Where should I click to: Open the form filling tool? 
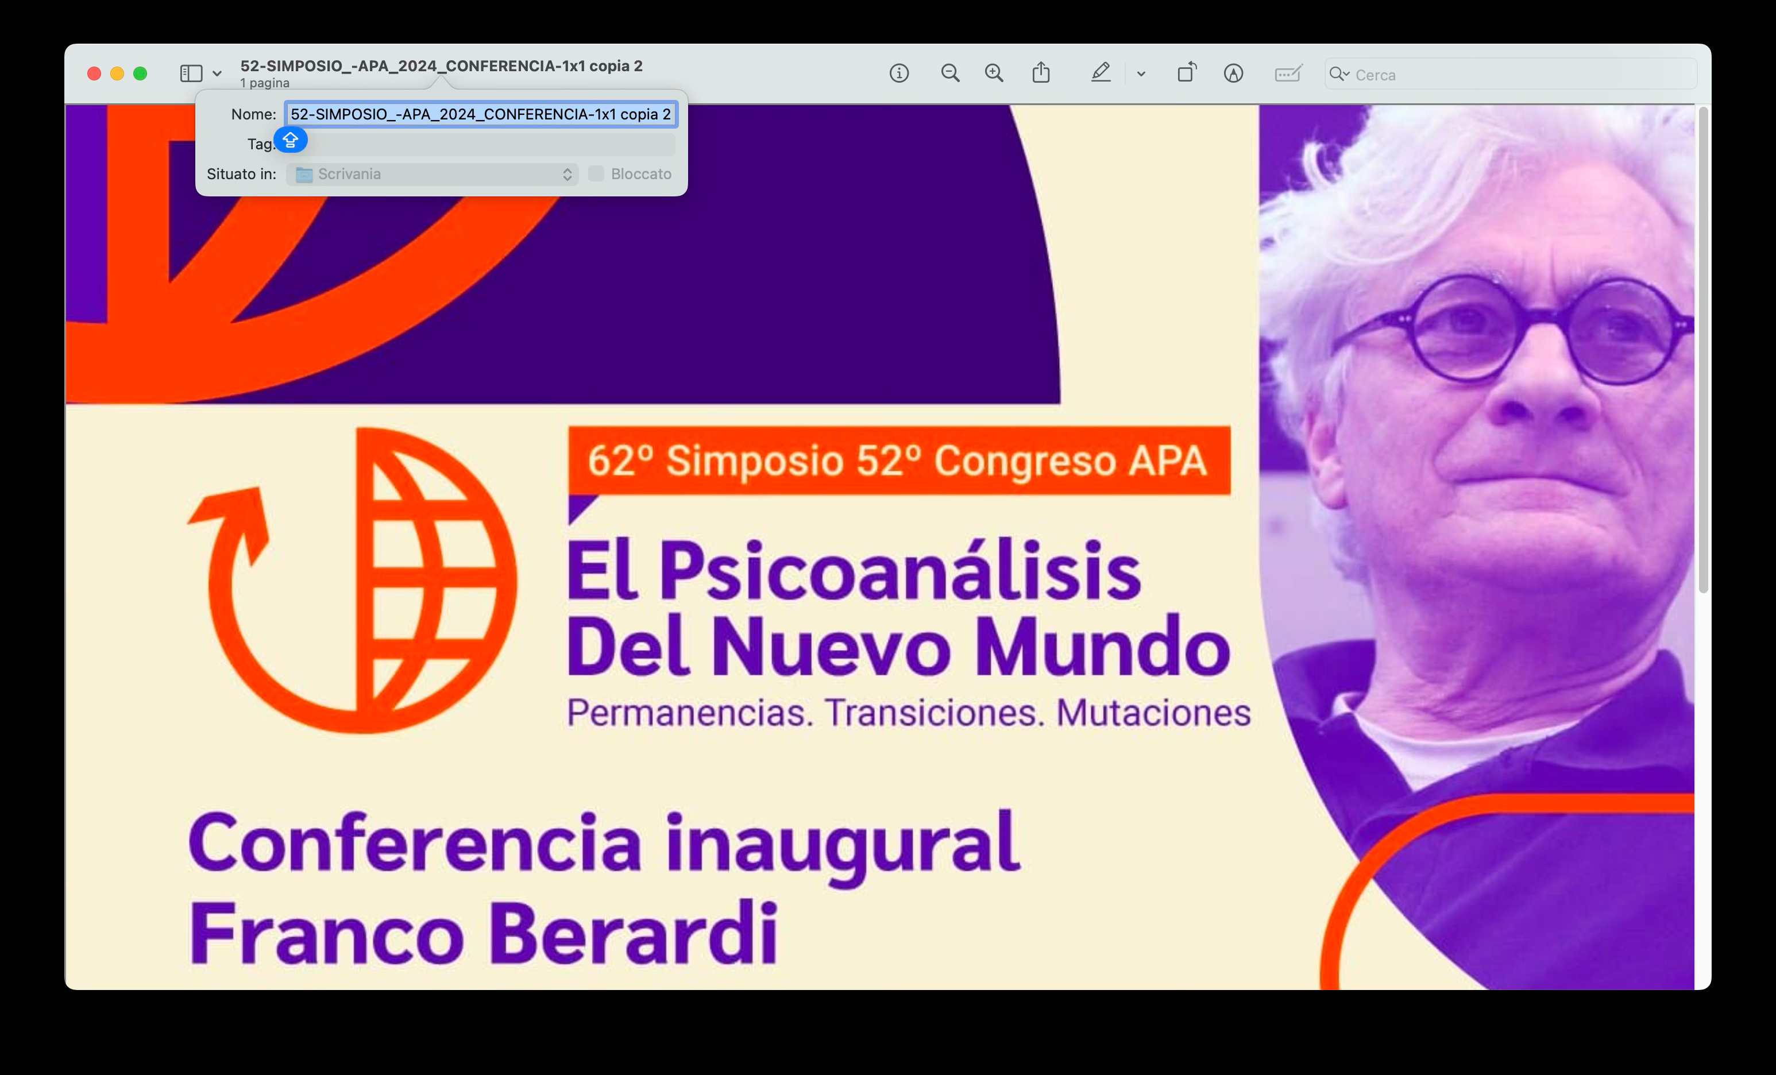pos(1288,74)
